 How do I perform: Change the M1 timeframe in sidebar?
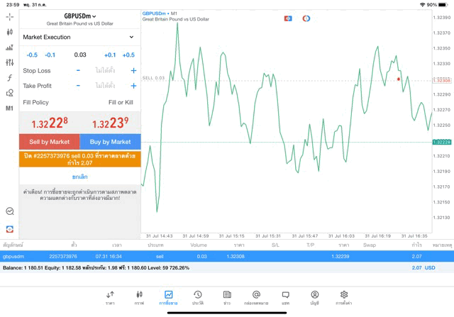10,109
